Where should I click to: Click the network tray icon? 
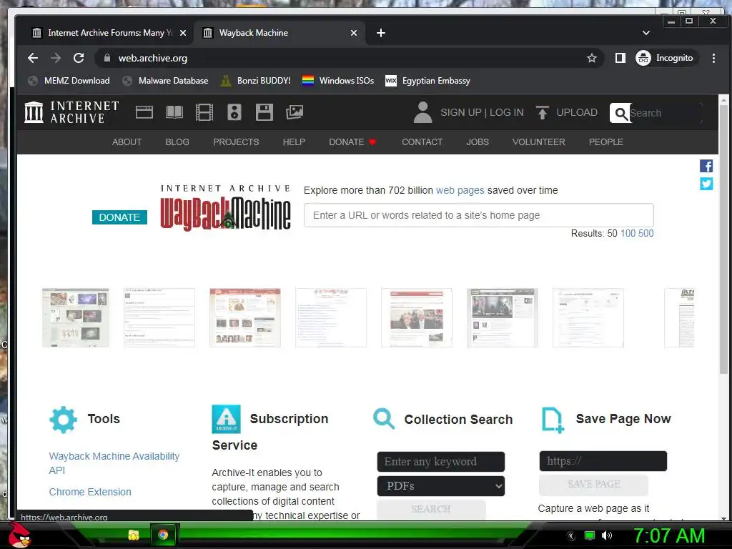click(x=590, y=535)
